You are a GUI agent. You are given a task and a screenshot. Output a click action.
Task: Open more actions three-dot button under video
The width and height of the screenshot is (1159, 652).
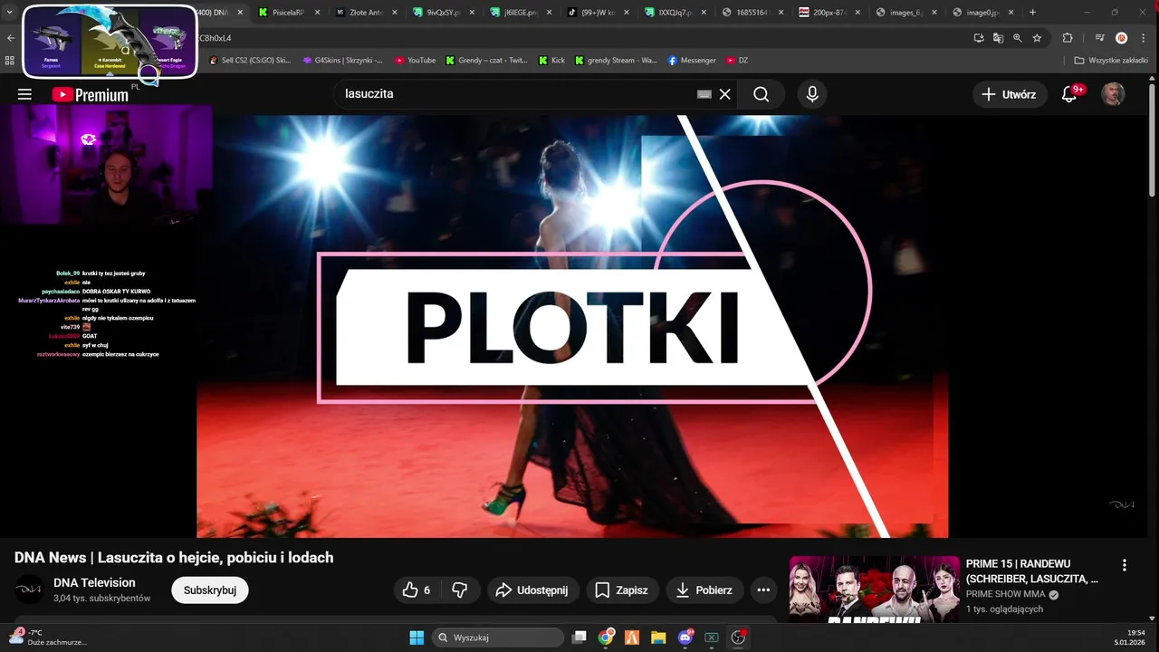click(x=763, y=590)
